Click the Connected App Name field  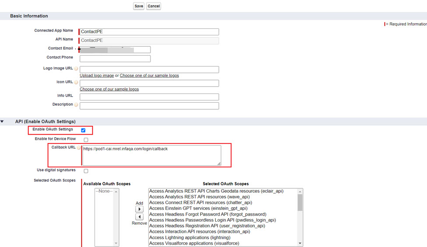pos(149,32)
